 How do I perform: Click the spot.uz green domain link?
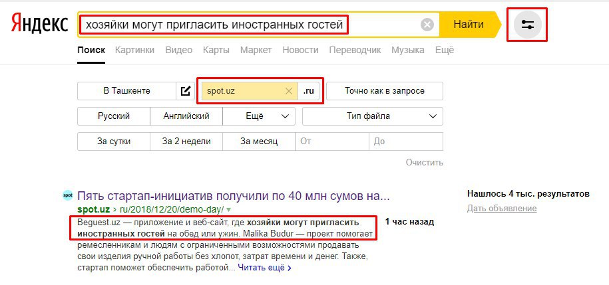94,210
